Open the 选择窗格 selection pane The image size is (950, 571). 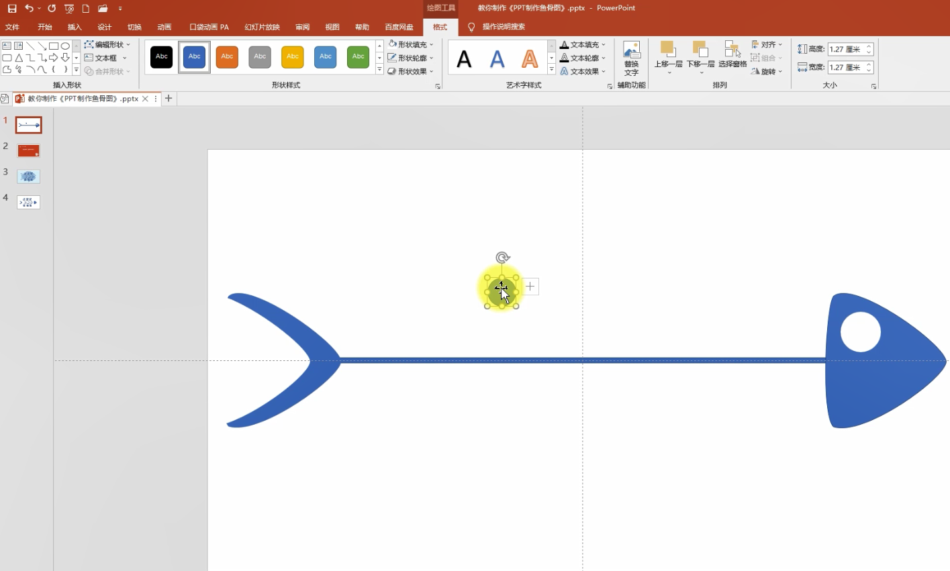(732, 55)
